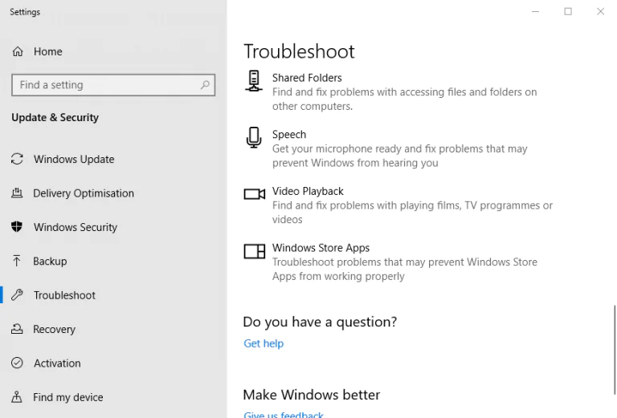
Task: Click the vertical scrollbar thumb
Action: 615,350
